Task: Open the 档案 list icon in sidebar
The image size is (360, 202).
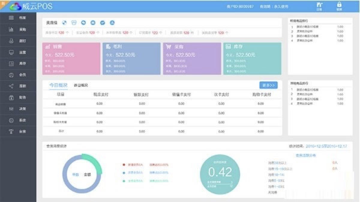Action: [x=11, y=18]
